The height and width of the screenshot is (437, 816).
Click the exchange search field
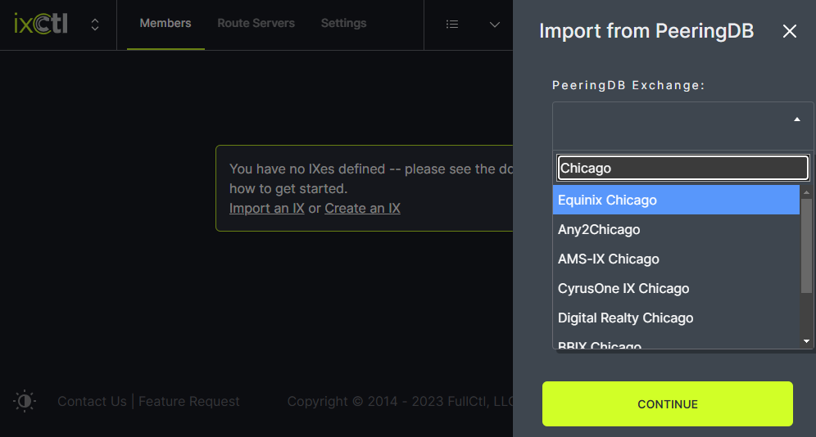[x=682, y=169]
